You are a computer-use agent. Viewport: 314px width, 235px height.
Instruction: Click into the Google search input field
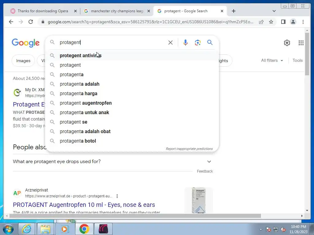click(x=112, y=42)
